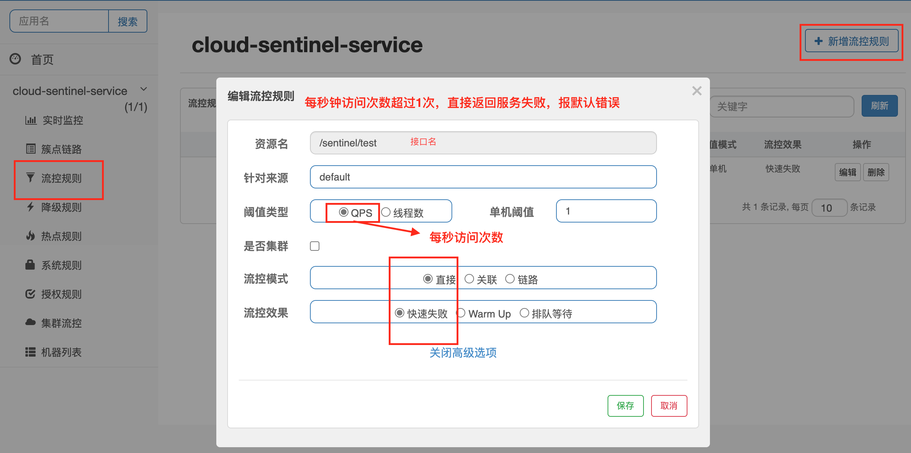Click the 单机阈值 input field
Image resolution: width=911 pixels, height=453 pixels.
(x=606, y=211)
